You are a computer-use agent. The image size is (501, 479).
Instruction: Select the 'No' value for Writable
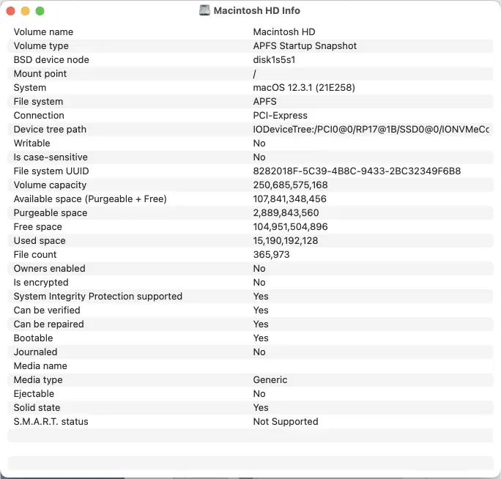[x=259, y=143]
